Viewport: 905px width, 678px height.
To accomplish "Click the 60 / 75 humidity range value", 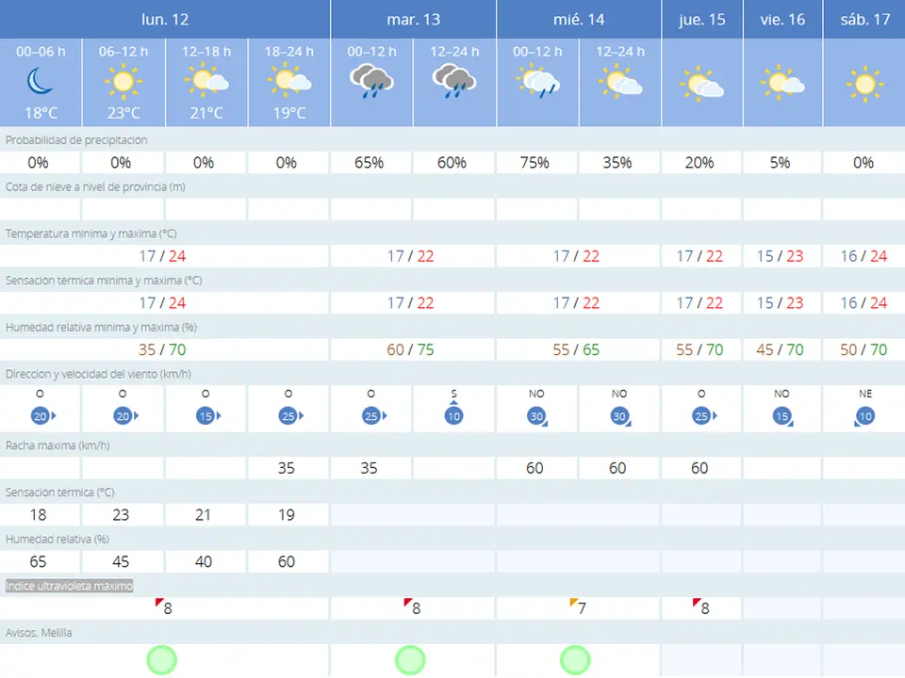I will click(x=410, y=349).
